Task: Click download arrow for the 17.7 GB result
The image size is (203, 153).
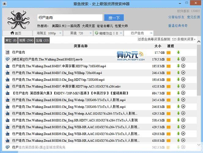Action: pyautogui.click(x=178, y=52)
